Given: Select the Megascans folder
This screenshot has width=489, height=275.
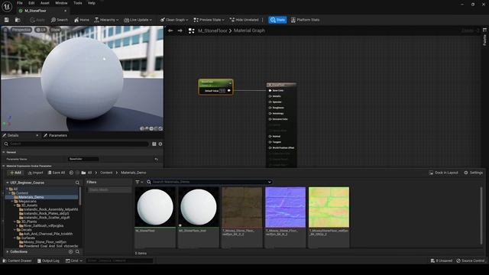Looking at the screenshot, I should click(28, 202).
